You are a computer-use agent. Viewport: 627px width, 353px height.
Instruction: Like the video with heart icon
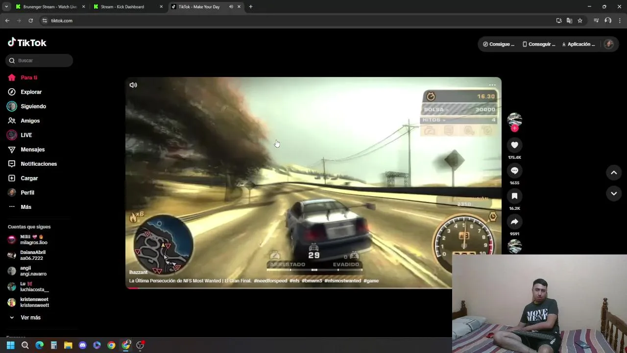[514, 145]
